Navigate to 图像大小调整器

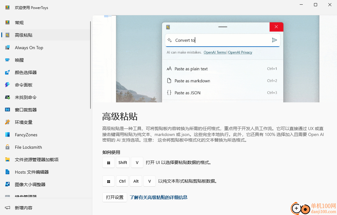[x=46, y=185]
